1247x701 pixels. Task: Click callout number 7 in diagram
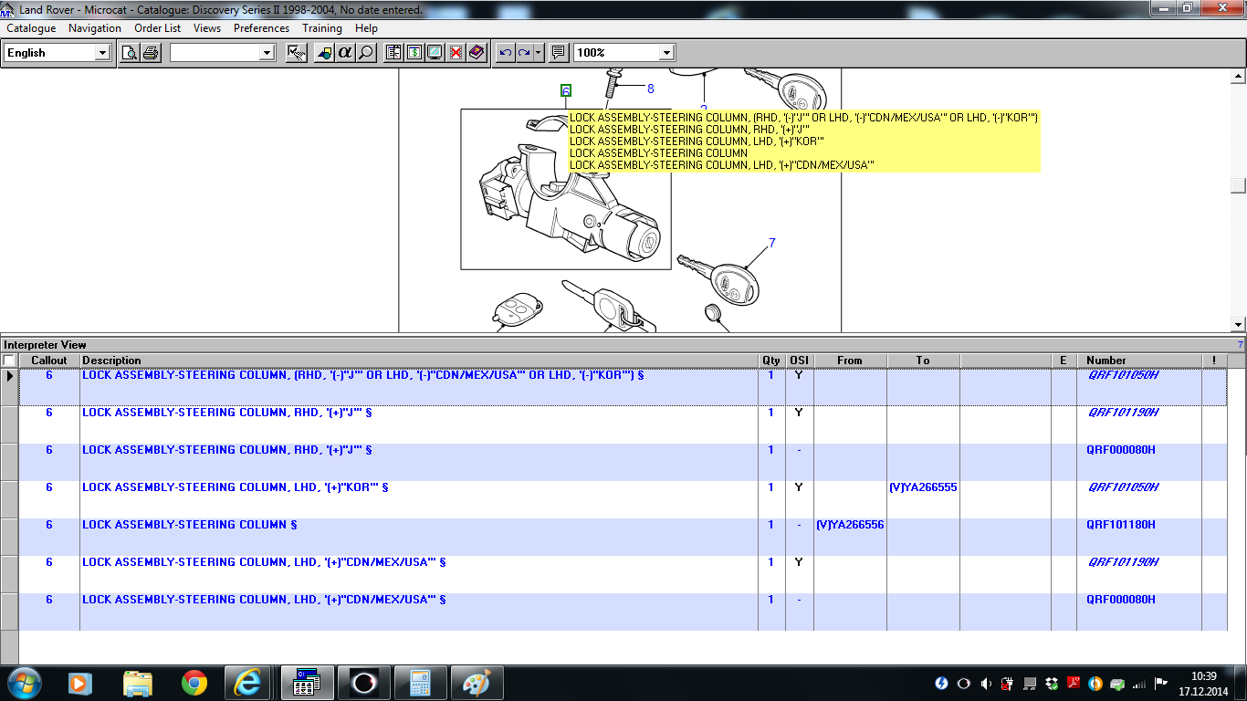772,243
